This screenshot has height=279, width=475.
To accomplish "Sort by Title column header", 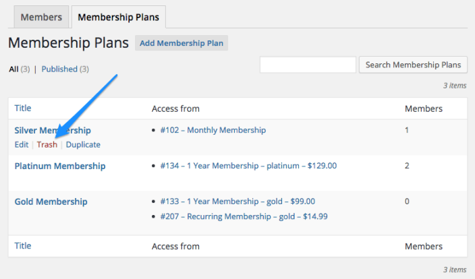I will tap(23, 108).
